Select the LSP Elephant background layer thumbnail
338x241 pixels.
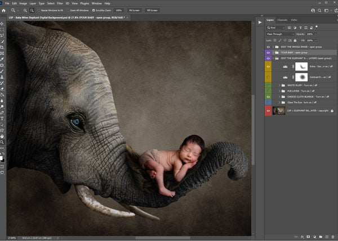(279, 111)
